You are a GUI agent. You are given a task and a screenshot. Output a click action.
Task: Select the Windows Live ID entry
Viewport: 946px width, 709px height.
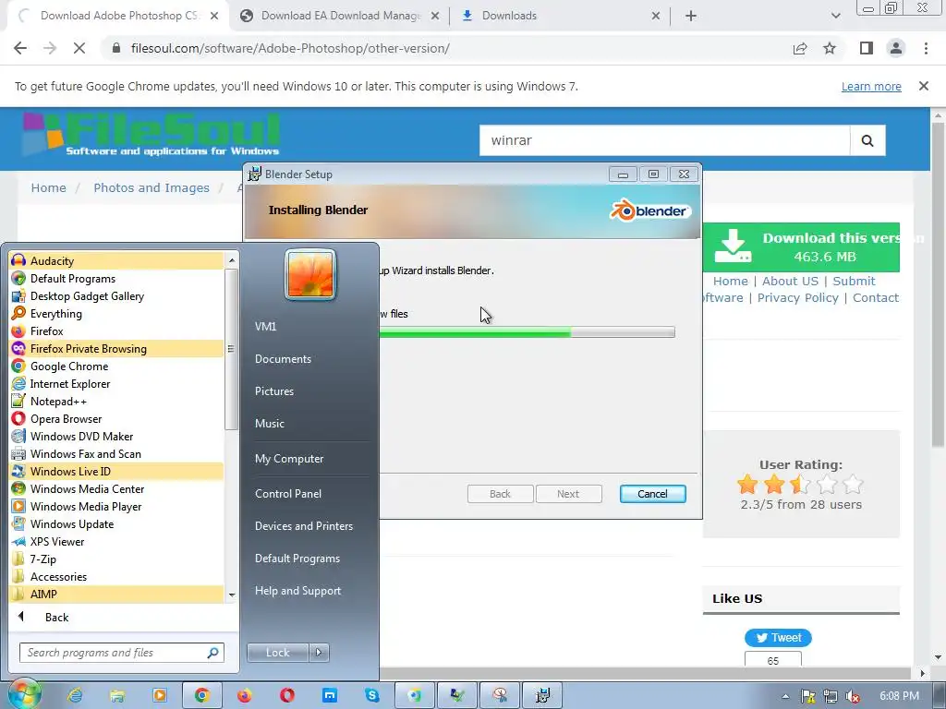pos(116,471)
